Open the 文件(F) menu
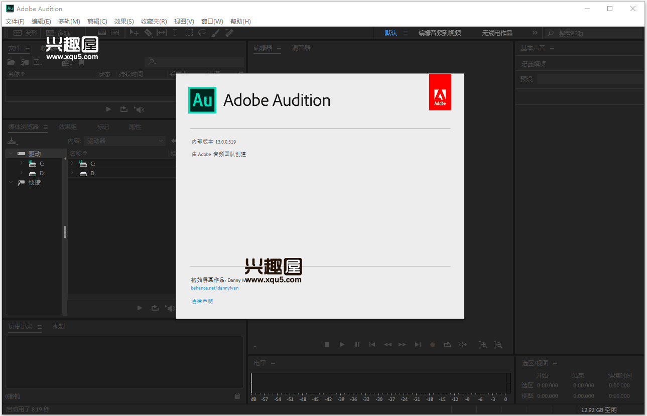This screenshot has height=416, width=647. 15,22
